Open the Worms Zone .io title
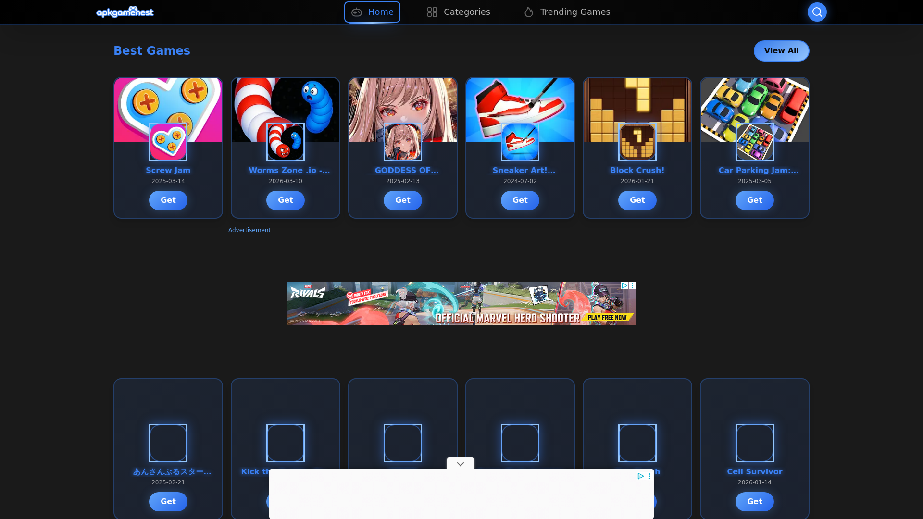The image size is (923, 519). point(289,170)
